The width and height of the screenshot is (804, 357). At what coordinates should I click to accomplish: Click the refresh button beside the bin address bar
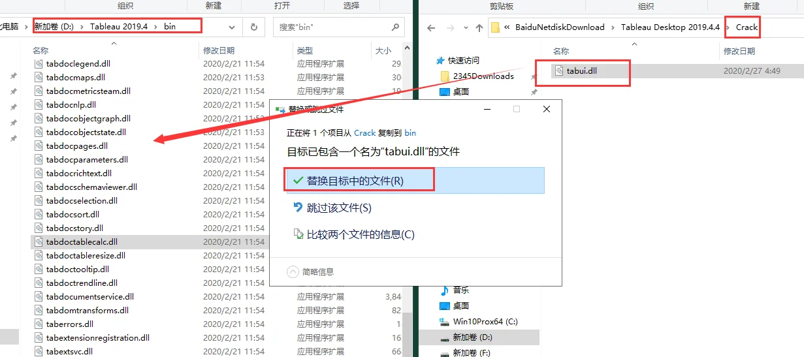(x=253, y=27)
